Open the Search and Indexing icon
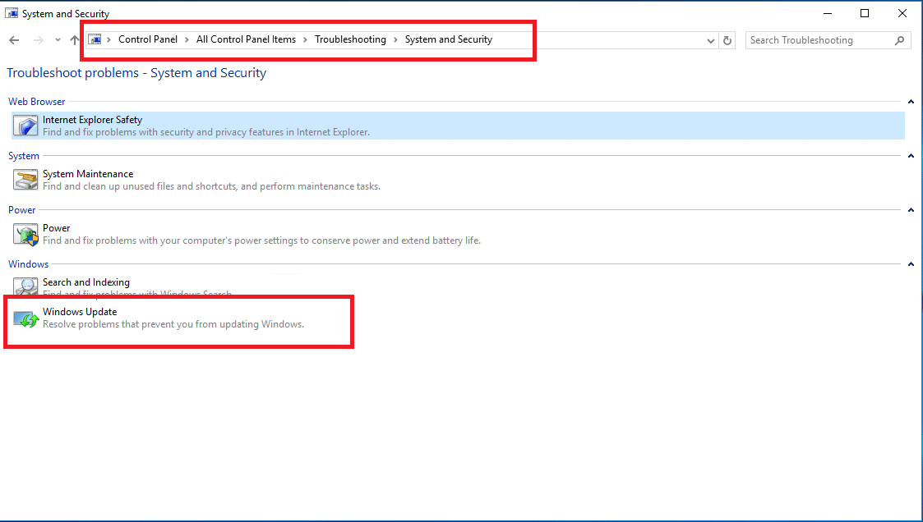Screen dimensions: 923x522 [25, 286]
